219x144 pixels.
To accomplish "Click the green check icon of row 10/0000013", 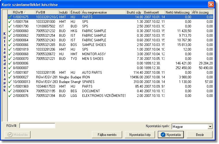I will coord(10,82).
